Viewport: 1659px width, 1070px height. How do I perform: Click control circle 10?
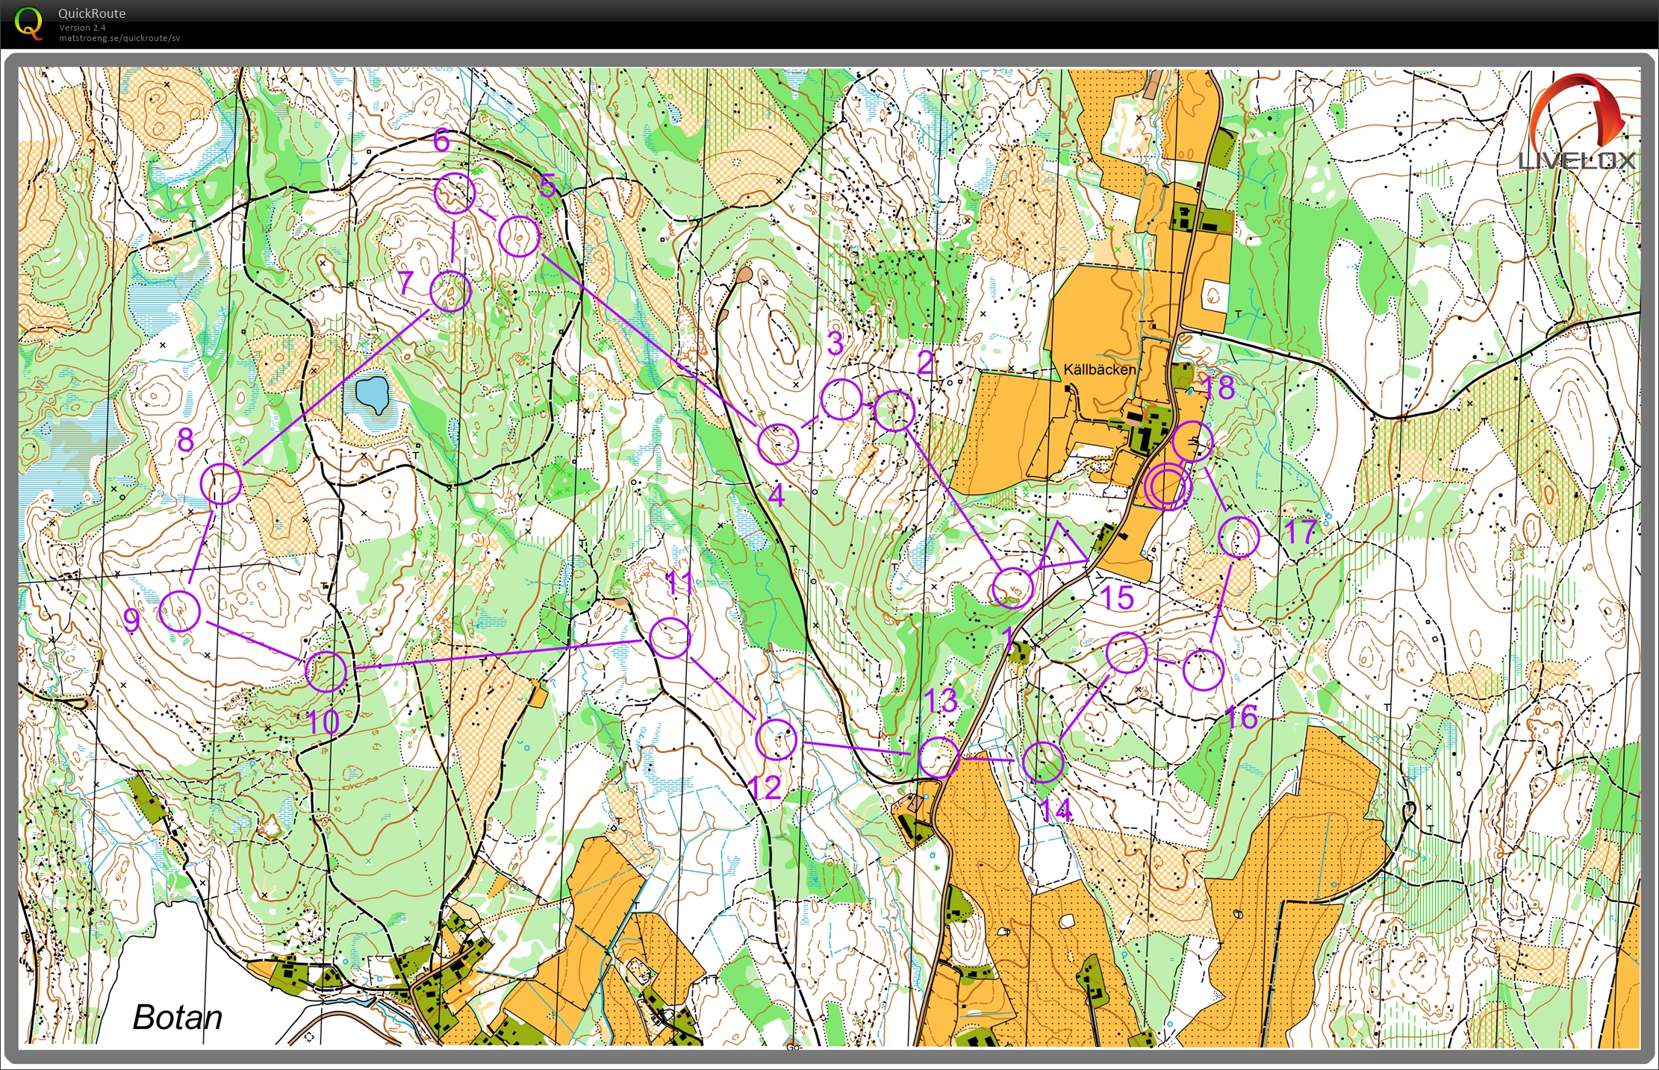click(327, 671)
